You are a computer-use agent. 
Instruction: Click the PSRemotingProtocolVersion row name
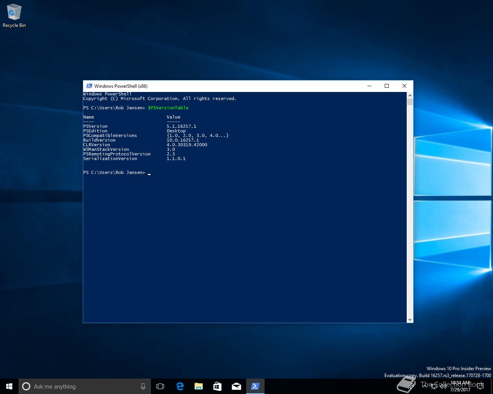117,154
